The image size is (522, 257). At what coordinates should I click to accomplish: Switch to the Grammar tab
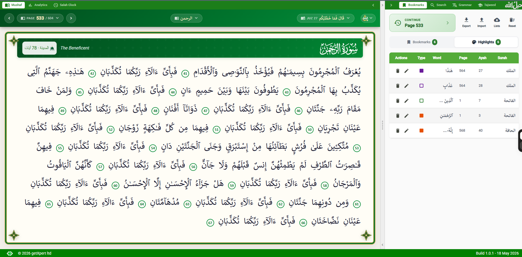[462, 5]
